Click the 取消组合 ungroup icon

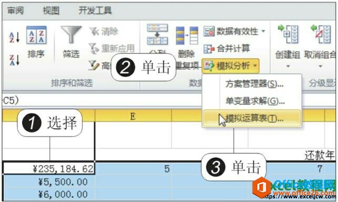pos(320,35)
